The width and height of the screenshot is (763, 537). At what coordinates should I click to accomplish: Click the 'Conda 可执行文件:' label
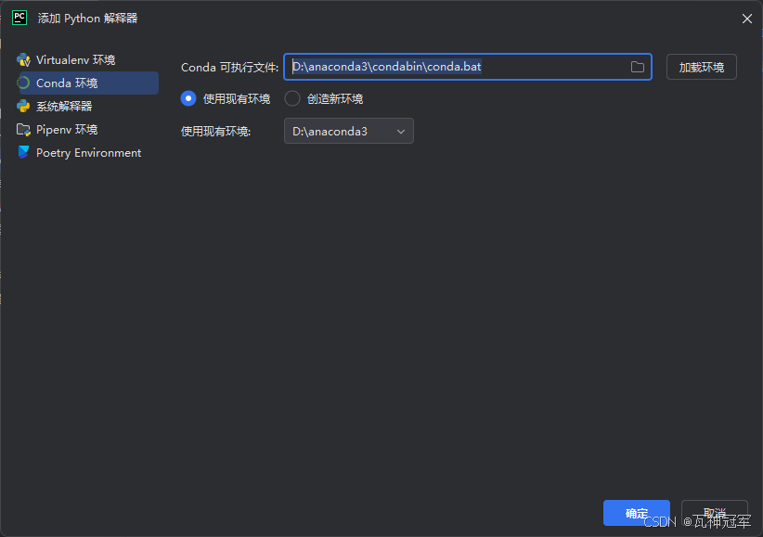point(229,67)
